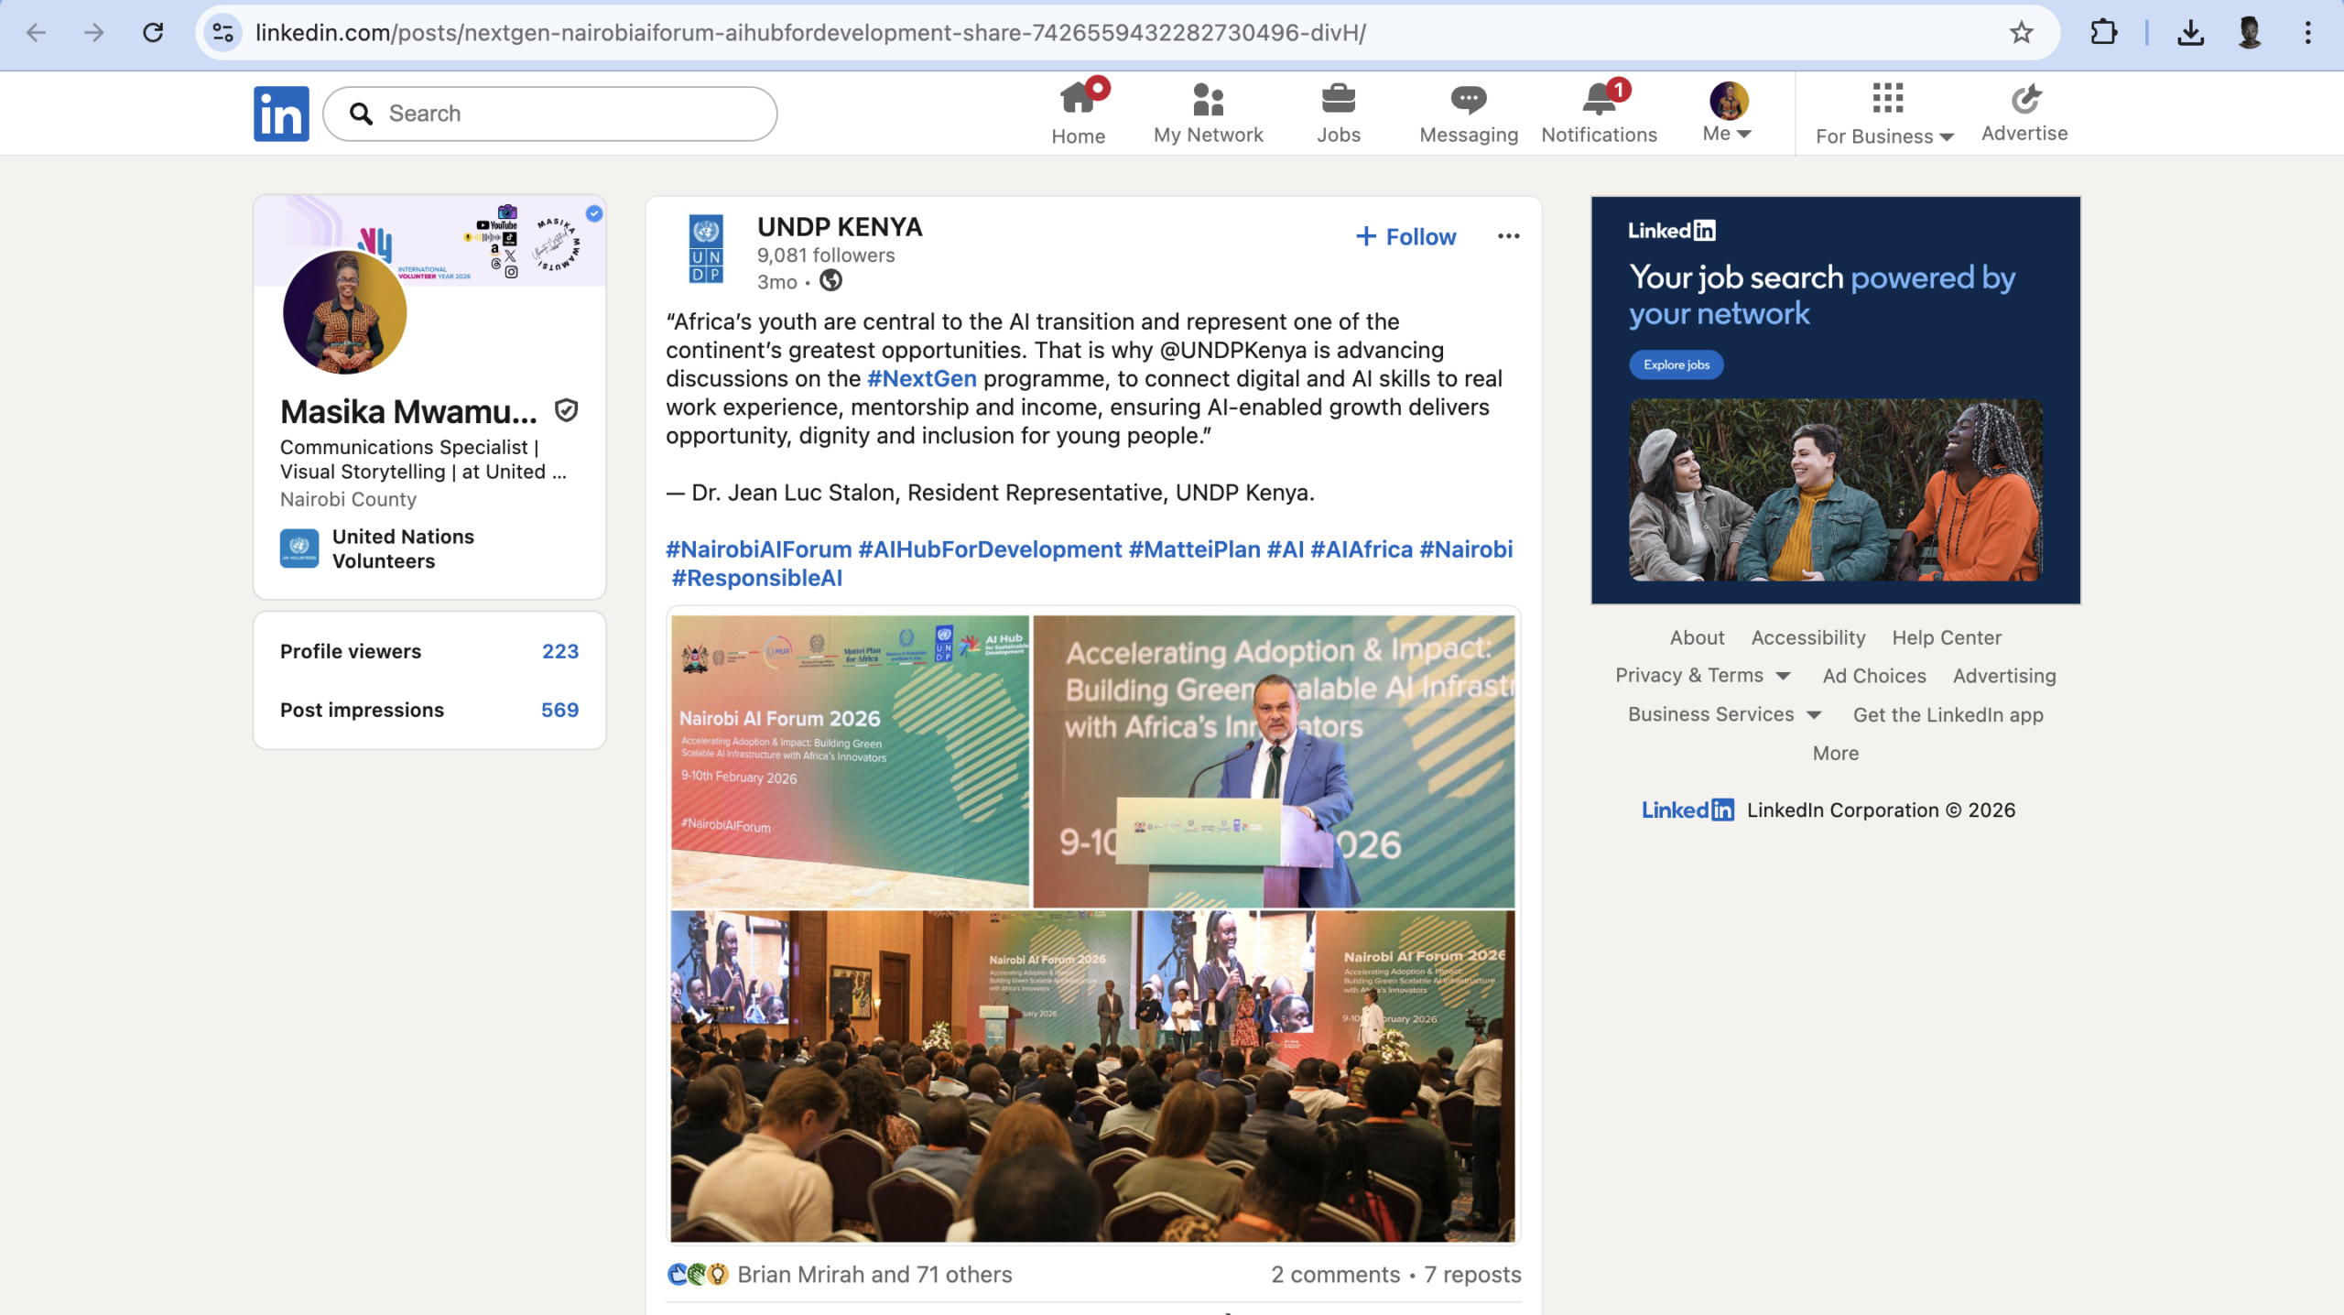Bookmark this page with the star icon

[2021, 33]
